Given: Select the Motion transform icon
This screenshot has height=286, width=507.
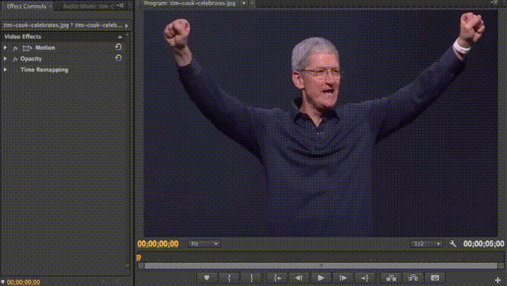Looking at the screenshot, I should (27, 48).
